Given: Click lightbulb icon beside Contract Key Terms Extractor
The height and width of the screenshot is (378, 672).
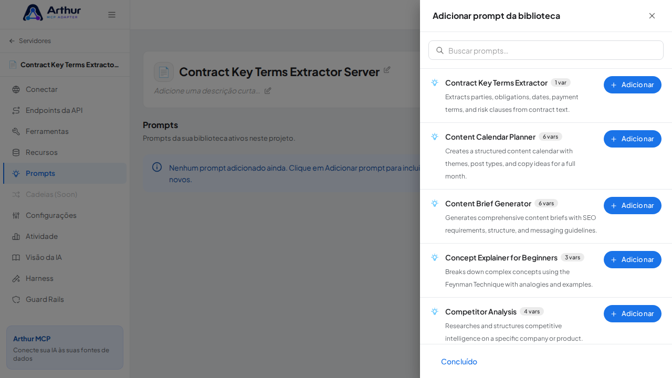Looking at the screenshot, I should pyautogui.click(x=435, y=82).
